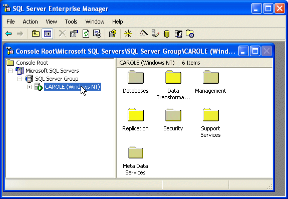Click the Forward arrow toolbar icon
Screen dimensions: 288x199
(20, 34)
